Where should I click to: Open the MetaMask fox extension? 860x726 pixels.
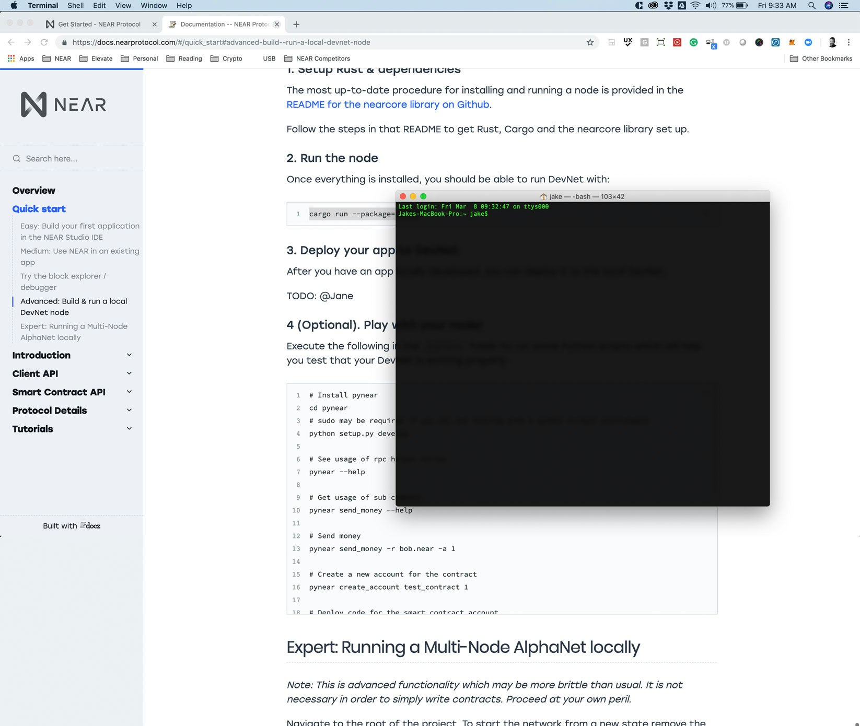792,42
